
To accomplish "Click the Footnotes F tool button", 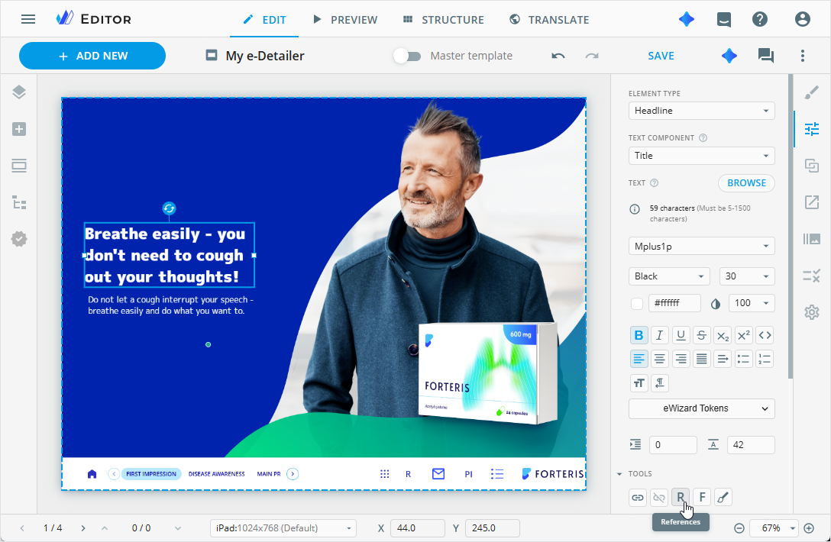I will click(x=702, y=498).
